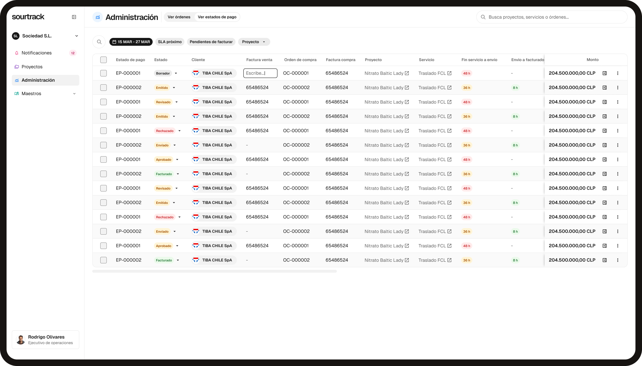Click the search magnifier beside the filters
642x366 pixels.
tap(99, 42)
